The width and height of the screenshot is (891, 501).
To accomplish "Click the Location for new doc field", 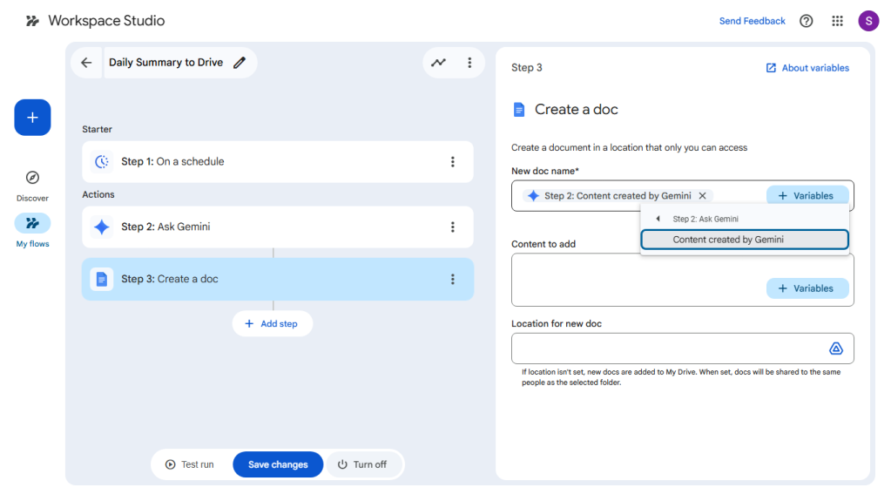I will 683,348.
